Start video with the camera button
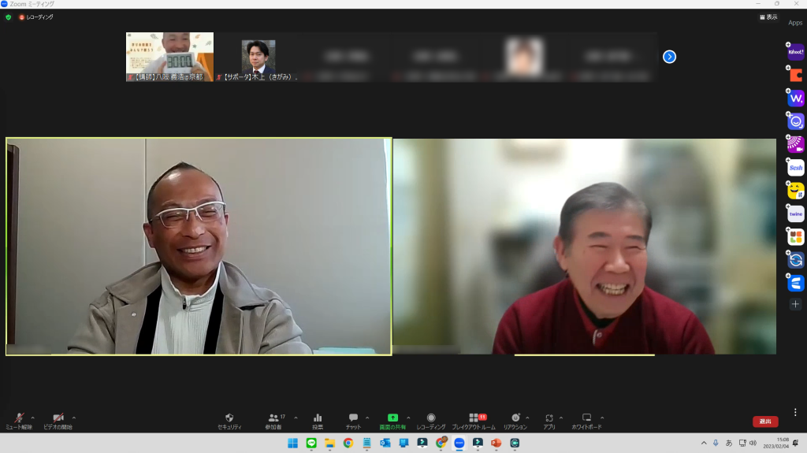The width and height of the screenshot is (807, 453). point(58,418)
